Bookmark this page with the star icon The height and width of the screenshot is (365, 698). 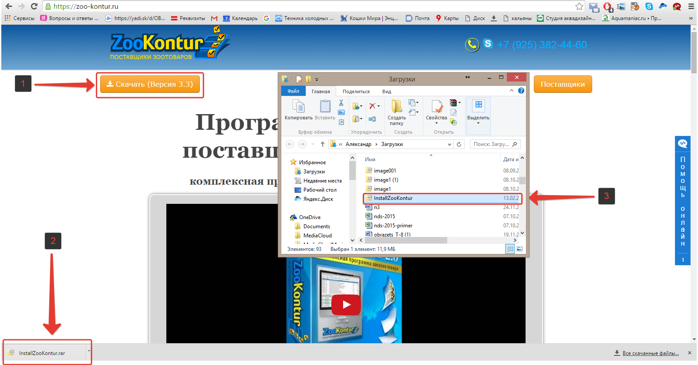[579, 6]
